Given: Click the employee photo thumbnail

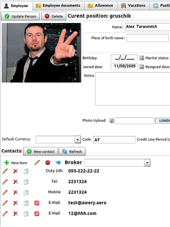Looking at the screenshot, I should [x=42, y=53].
